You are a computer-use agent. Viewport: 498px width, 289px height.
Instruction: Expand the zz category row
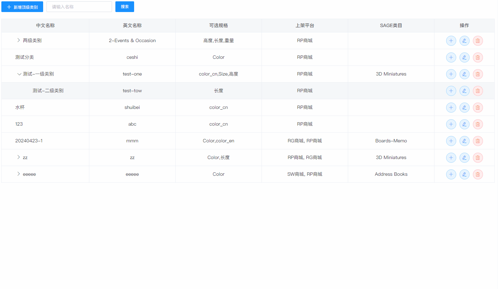pos(18,157)
